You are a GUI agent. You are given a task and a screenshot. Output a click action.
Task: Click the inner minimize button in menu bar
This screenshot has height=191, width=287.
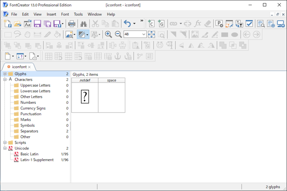point(272,14)
